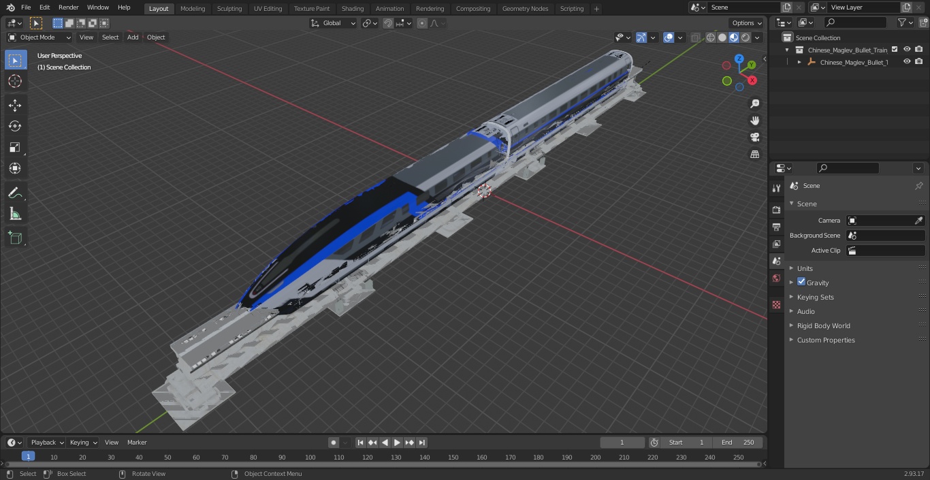Image resolution: width=930 pixels, height=480 pixels.
Task: Activate the Select Box tool
Action: tap(15, 60)
